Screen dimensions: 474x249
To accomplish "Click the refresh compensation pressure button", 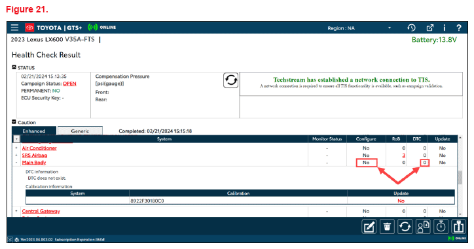I will (x=230, y=80).
